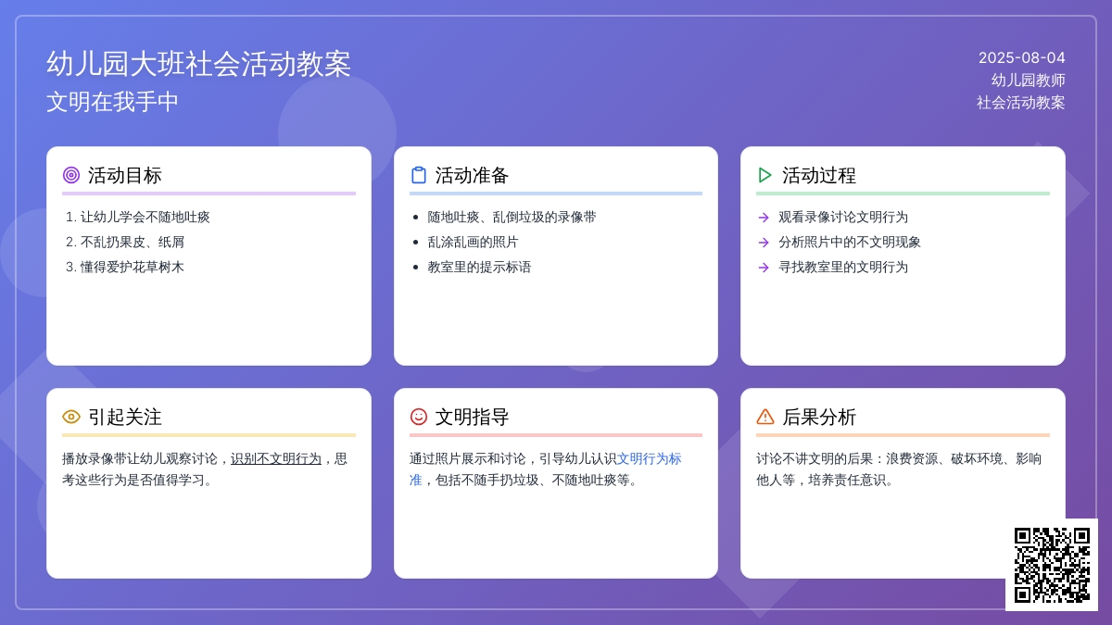The width and height of the screenshot is (1112, 625).
Task: Click the text 思考这些行为是否值得学习
Action: (x=205, y=469)
